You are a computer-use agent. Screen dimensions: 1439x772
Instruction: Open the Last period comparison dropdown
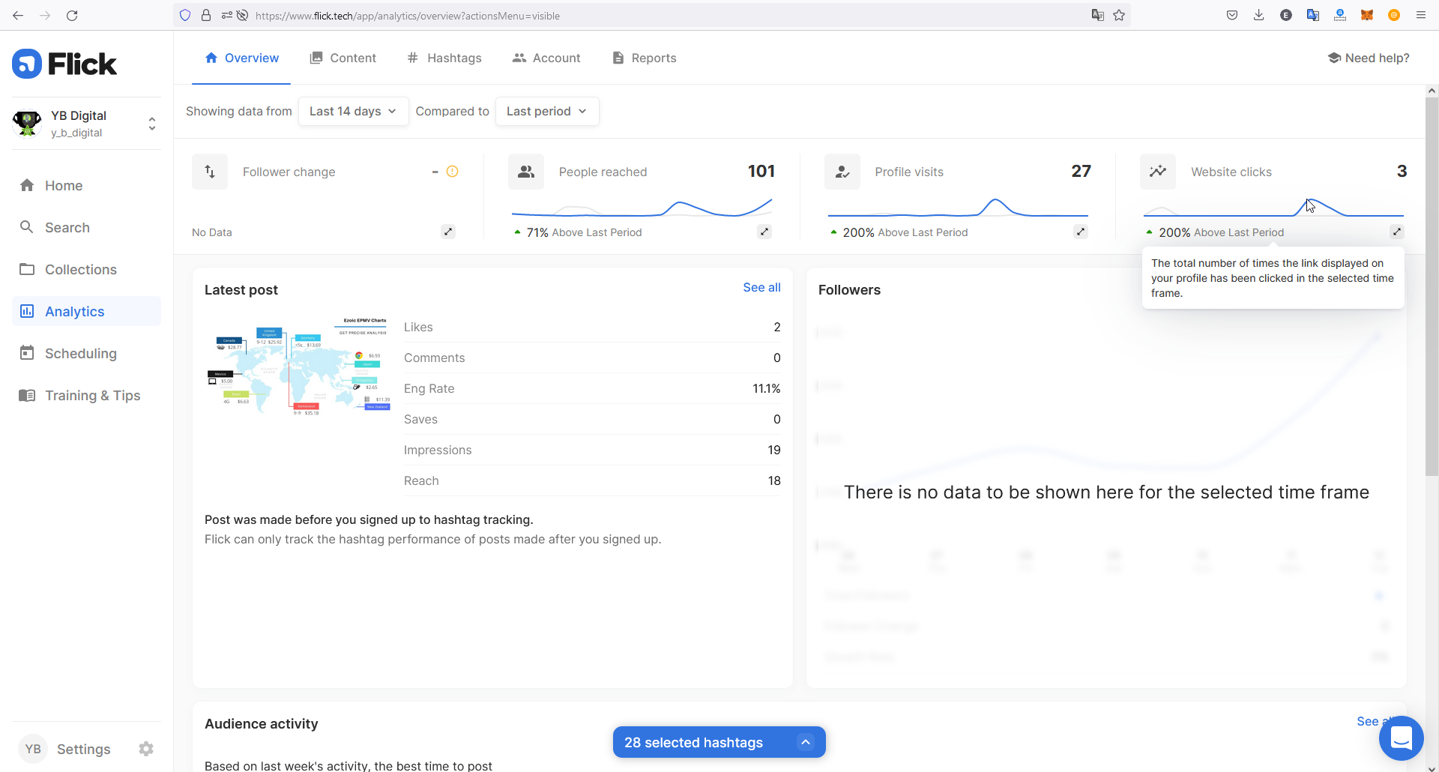546,111
